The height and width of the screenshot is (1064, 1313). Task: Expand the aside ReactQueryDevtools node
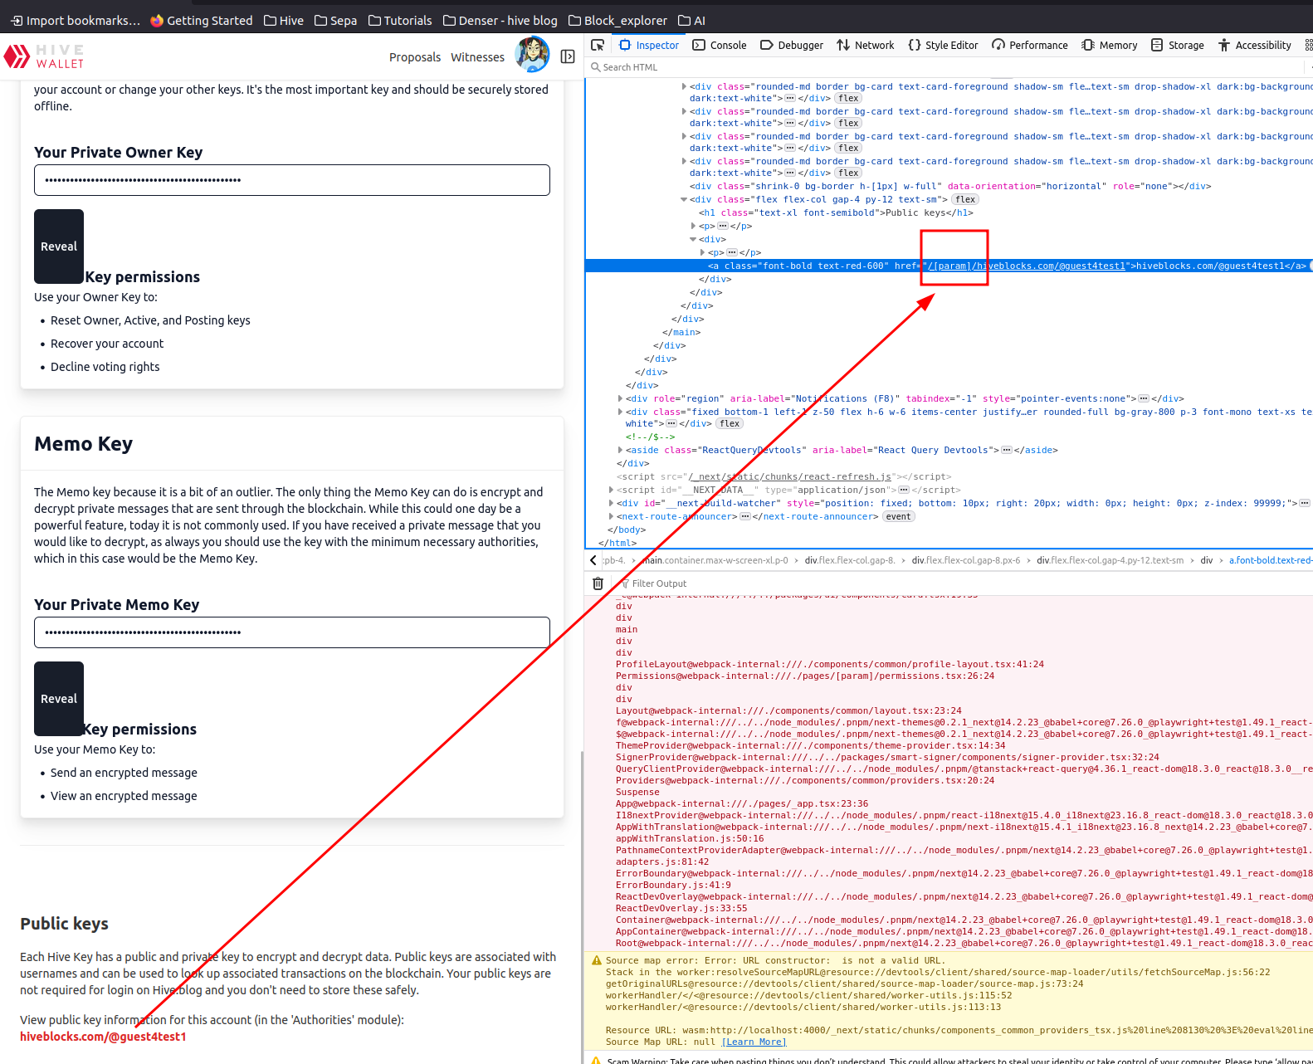pos(620,450)
